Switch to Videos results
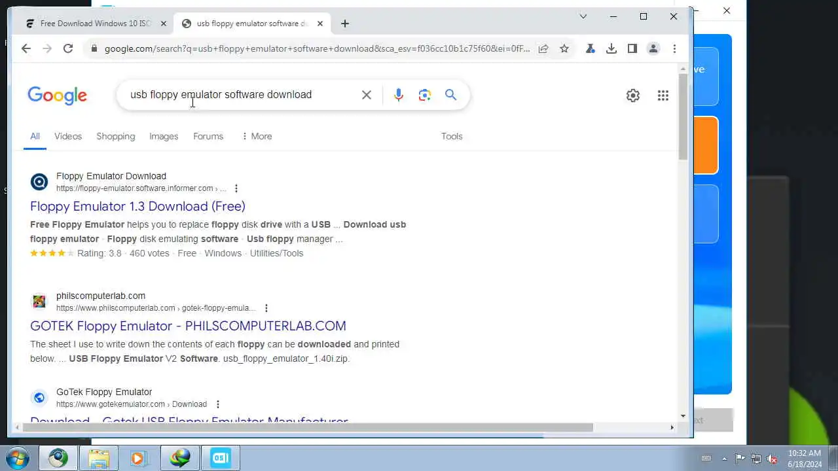 coord(68,136)
